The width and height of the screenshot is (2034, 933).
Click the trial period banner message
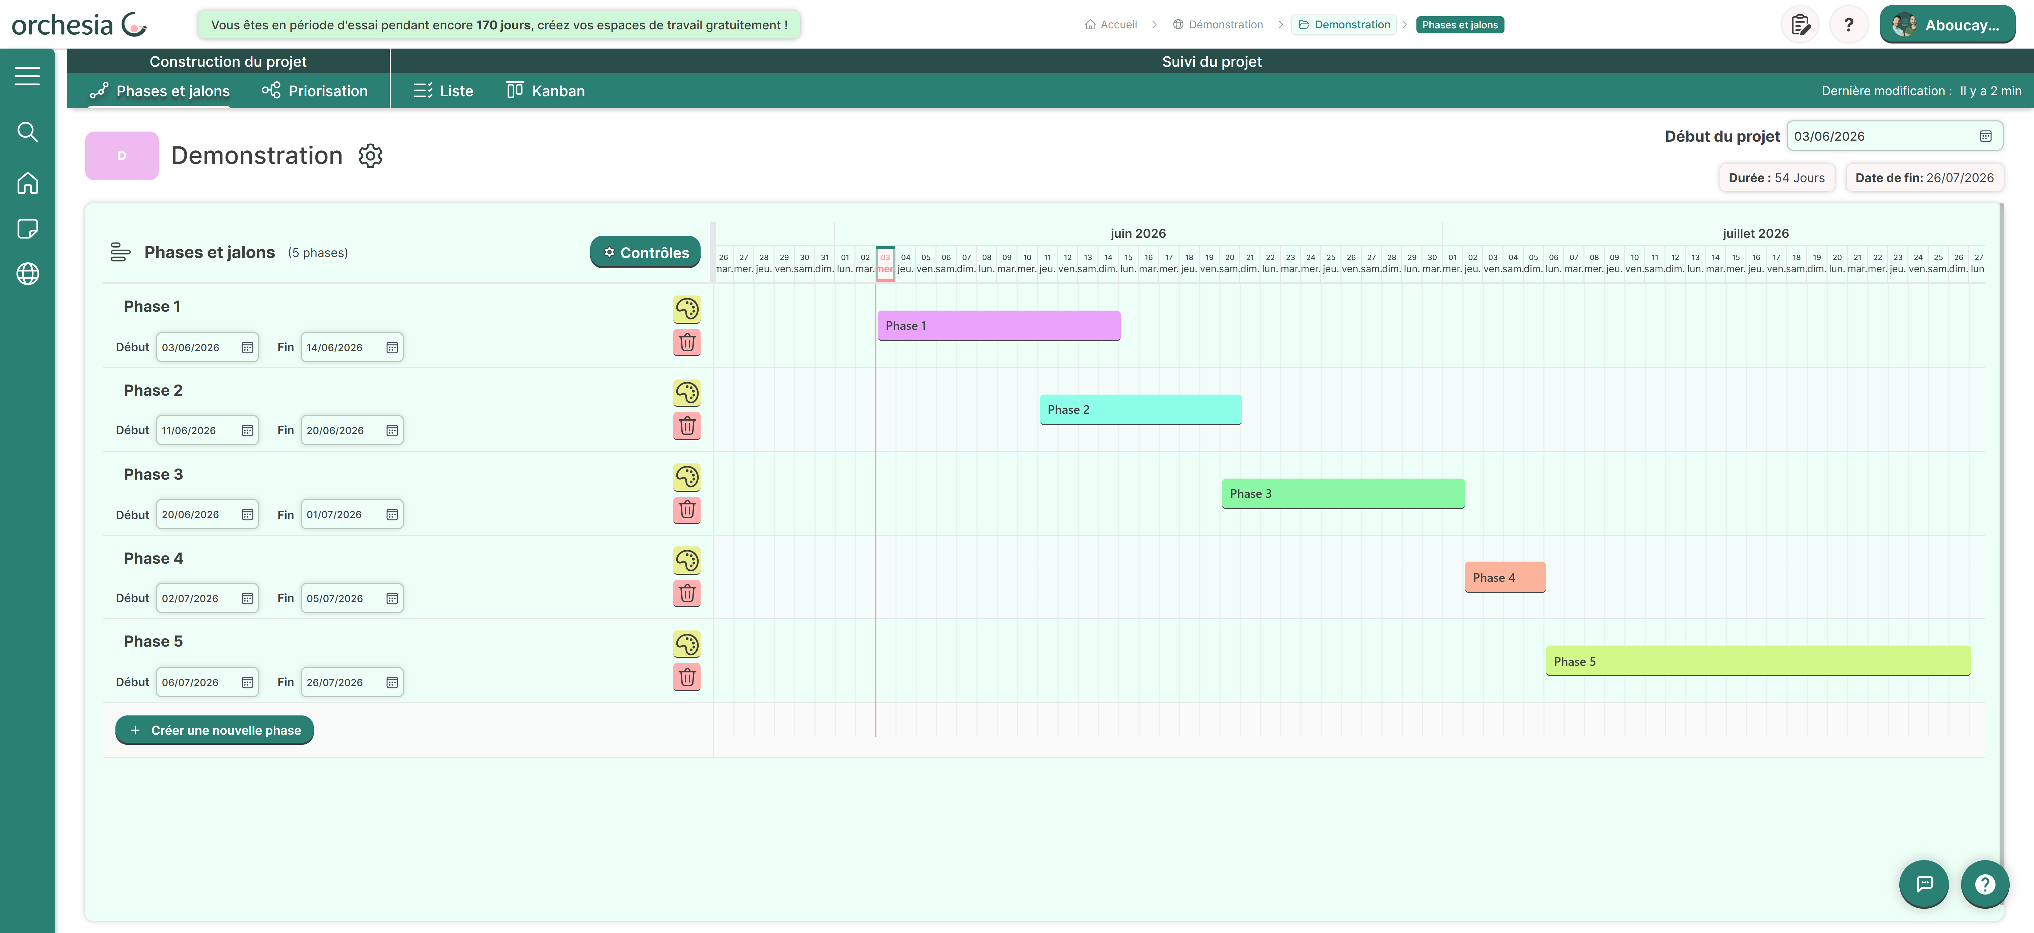click(499, 25)
